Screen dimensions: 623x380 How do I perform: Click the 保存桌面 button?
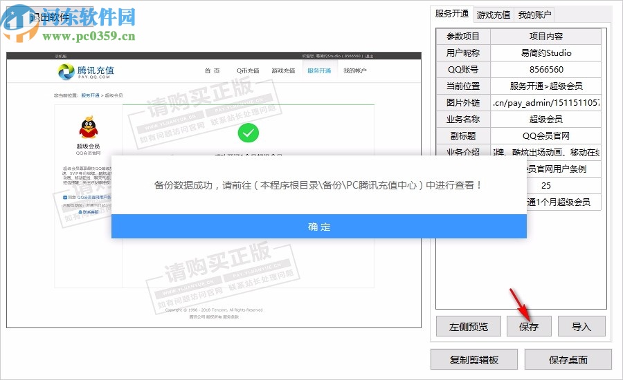pos(568,359)
